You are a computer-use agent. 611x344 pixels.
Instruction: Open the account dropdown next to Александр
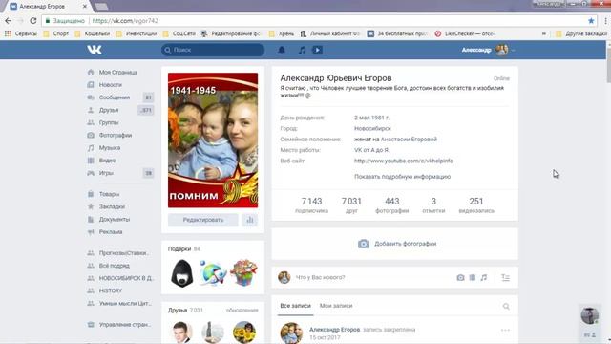coord(513,50)
